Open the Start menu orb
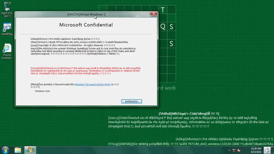 [x=5, y=150]
